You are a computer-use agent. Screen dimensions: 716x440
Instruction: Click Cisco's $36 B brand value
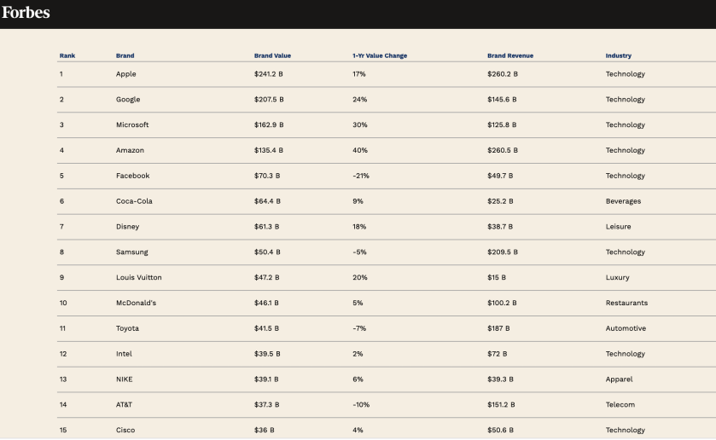pyautogui.click(x=264, y=431)
